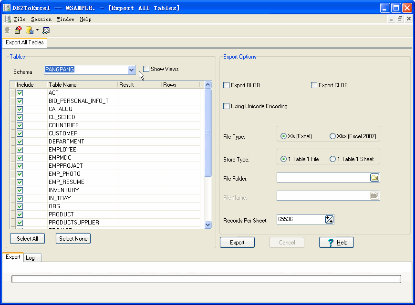Screen dimensions: 415x305
Task: Uncheck the PRODUCT table include box
Action: [x=20, y=214]
